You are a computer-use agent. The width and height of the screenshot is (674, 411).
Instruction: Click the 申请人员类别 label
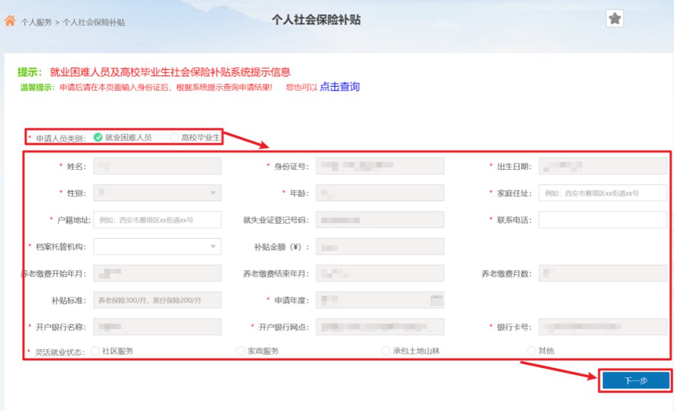[x=61, y=138]
